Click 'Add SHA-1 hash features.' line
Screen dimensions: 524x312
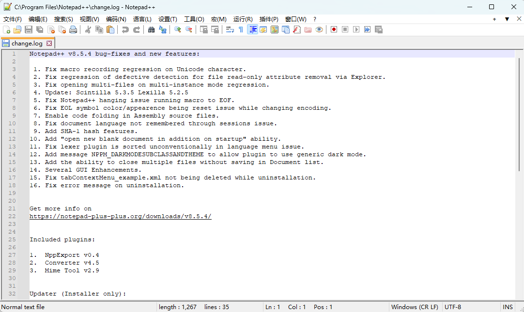coord(91,131)
